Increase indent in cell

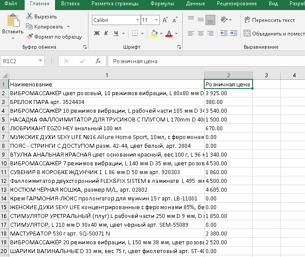(233, 33)
